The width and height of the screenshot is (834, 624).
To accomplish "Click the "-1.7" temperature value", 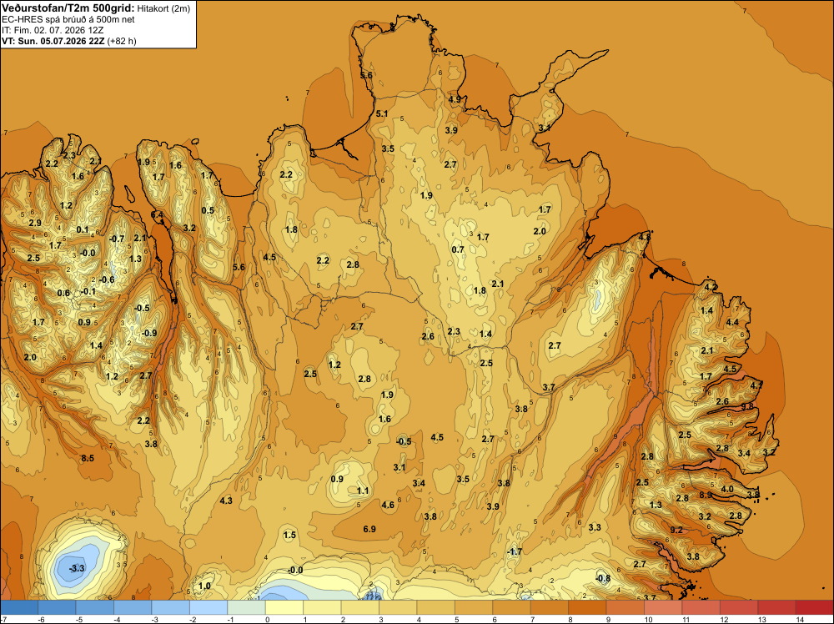I will (515, 551).
